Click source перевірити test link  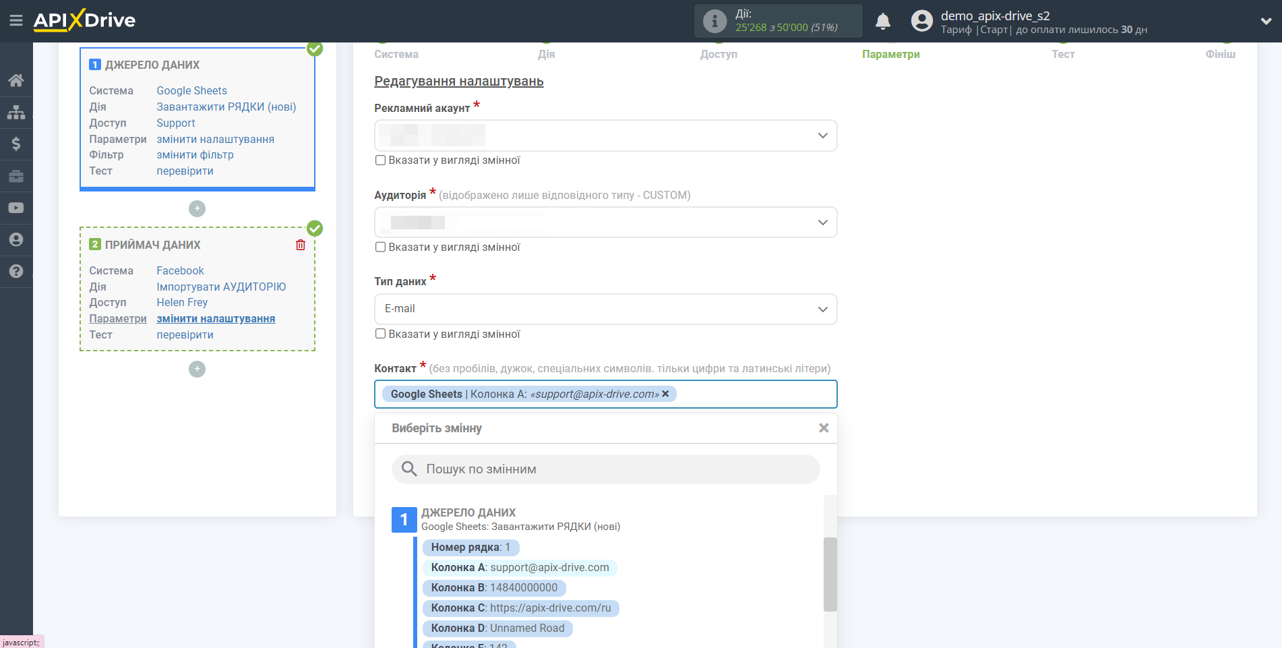(x=185, y=171)
